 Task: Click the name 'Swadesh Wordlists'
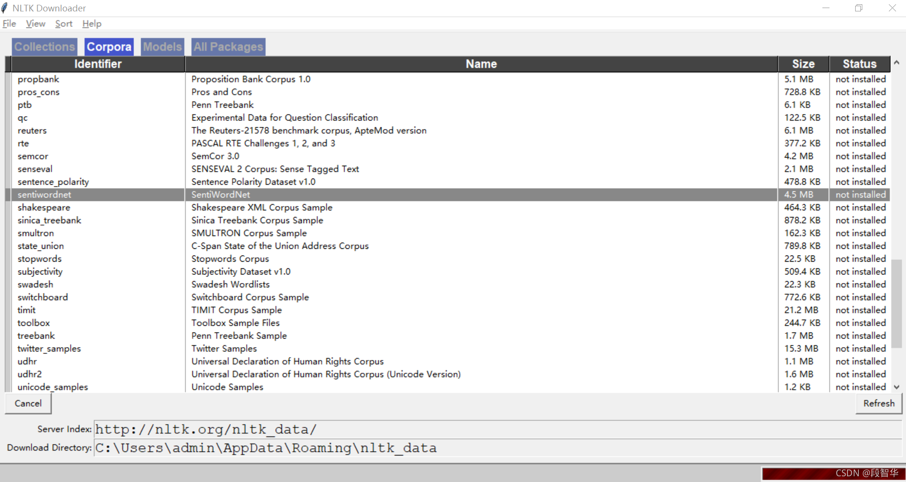pos(230,284)
